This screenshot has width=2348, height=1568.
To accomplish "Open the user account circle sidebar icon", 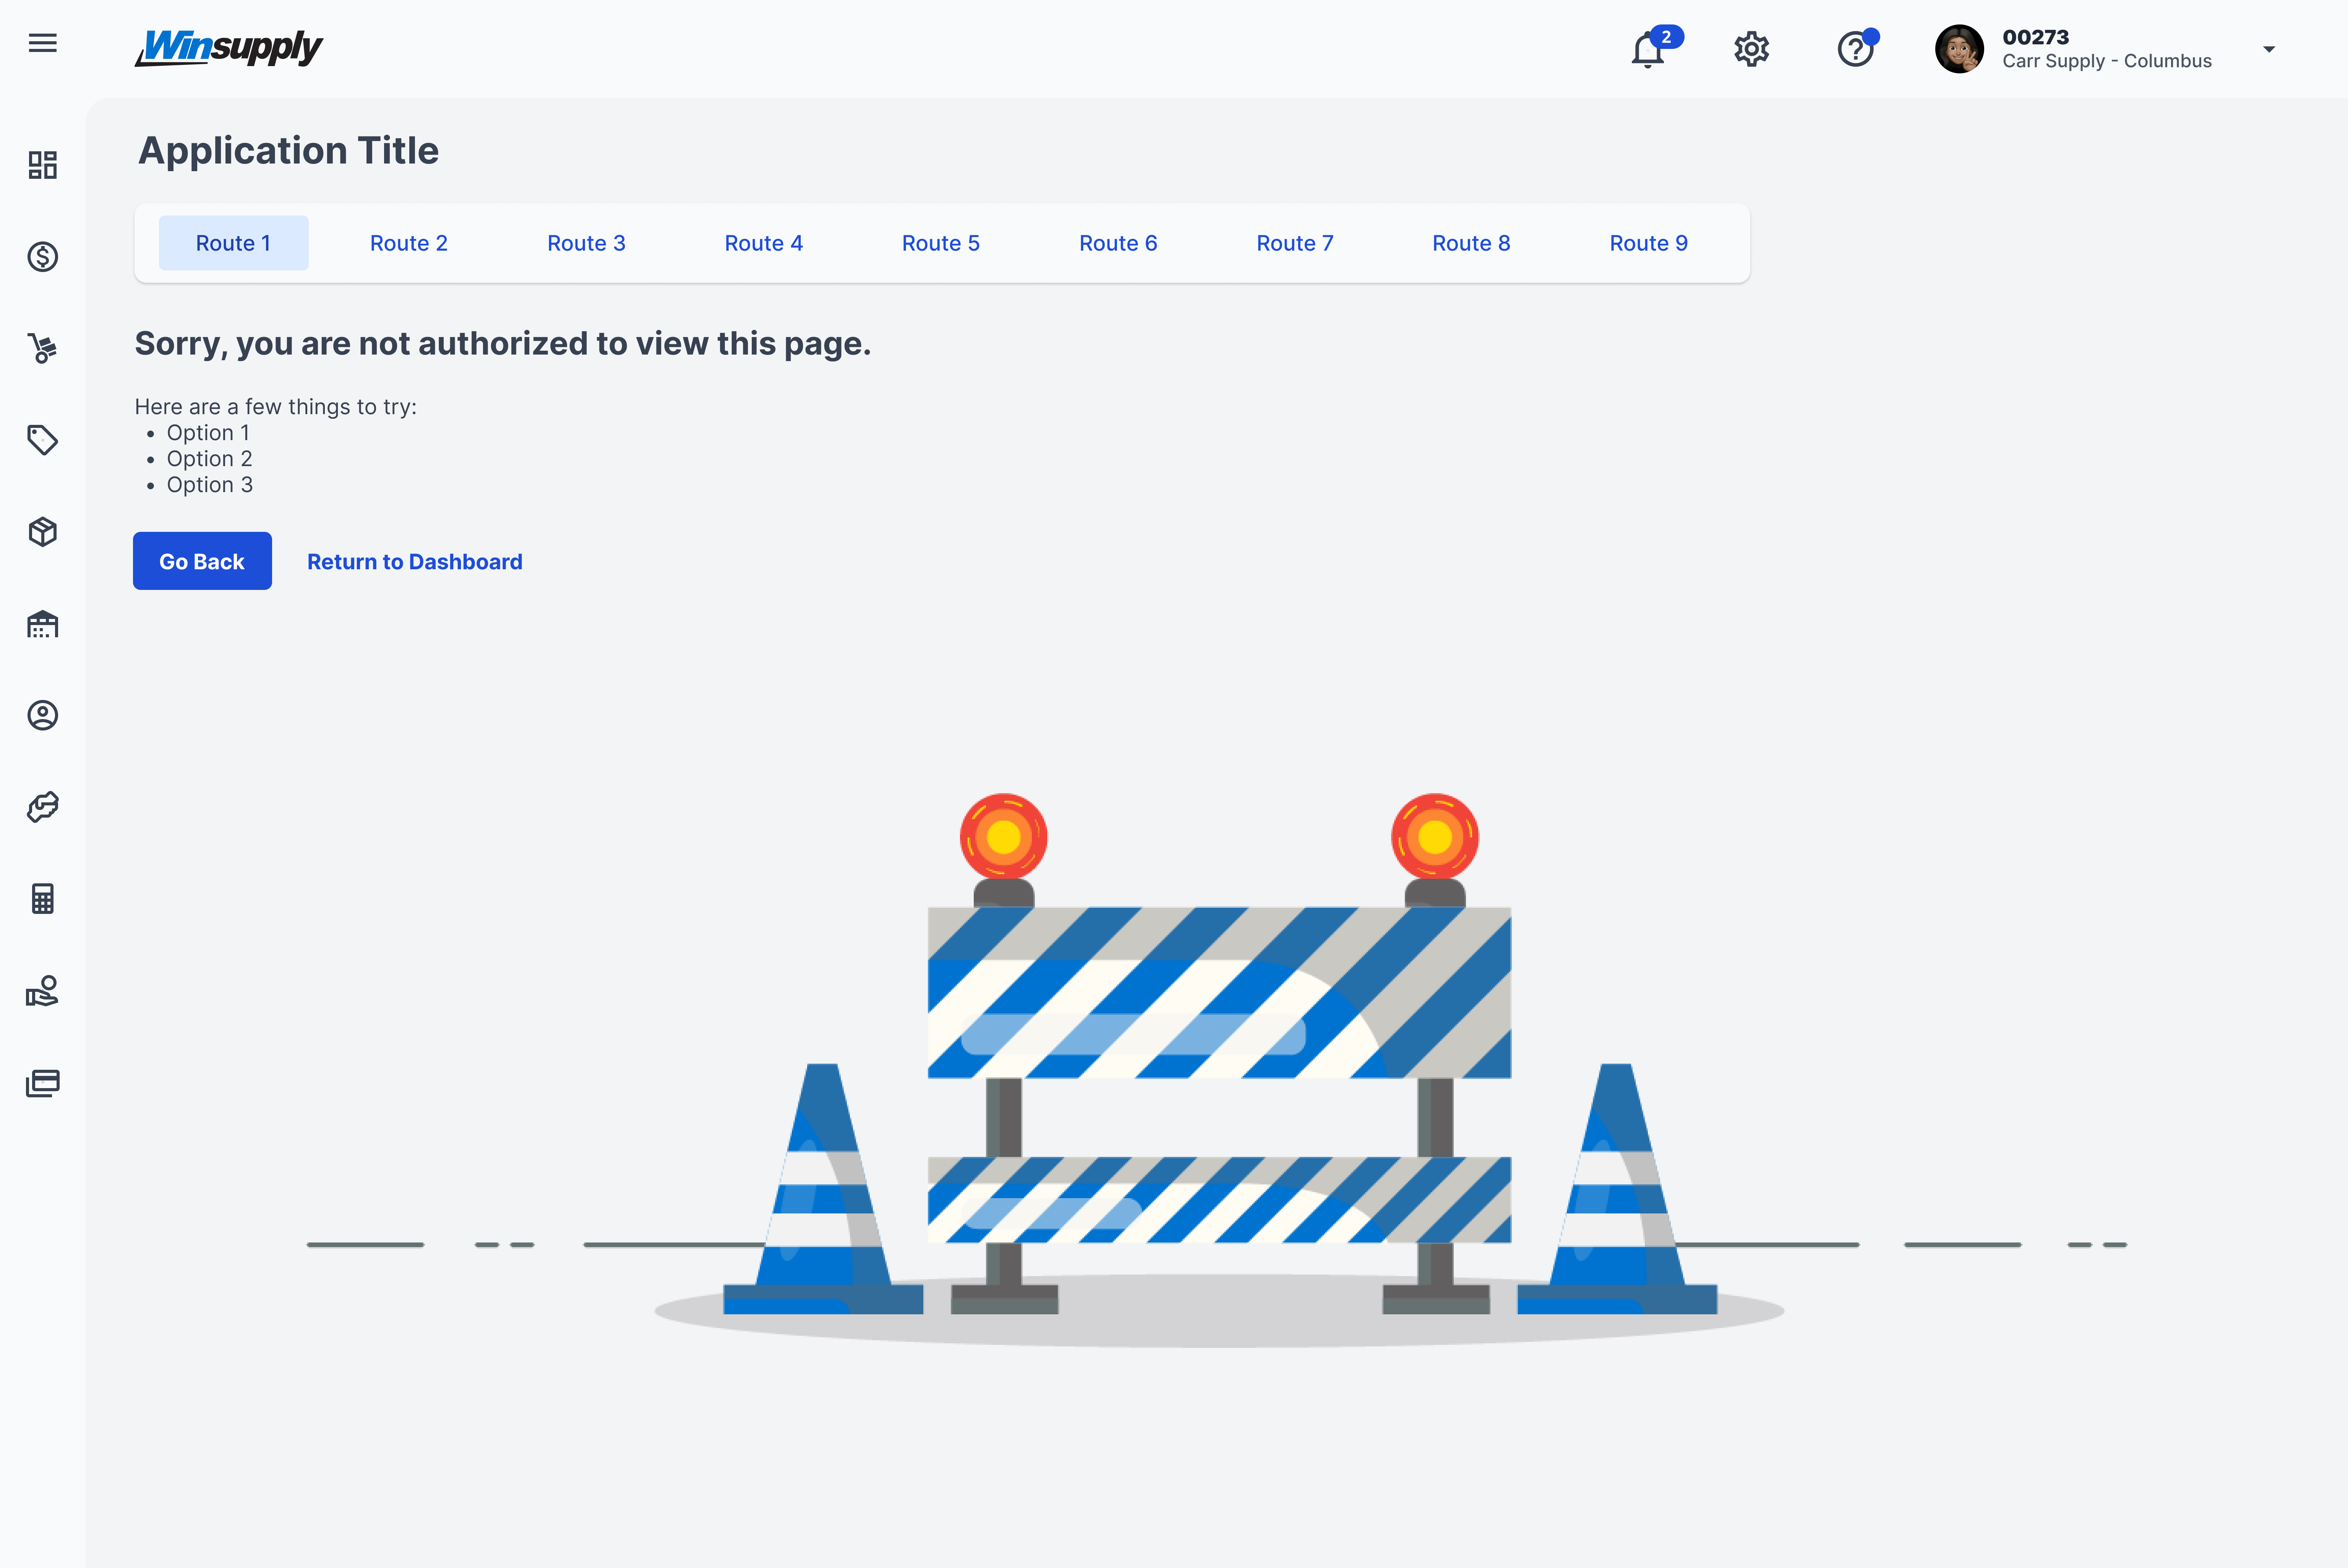I will click(42, 715).
